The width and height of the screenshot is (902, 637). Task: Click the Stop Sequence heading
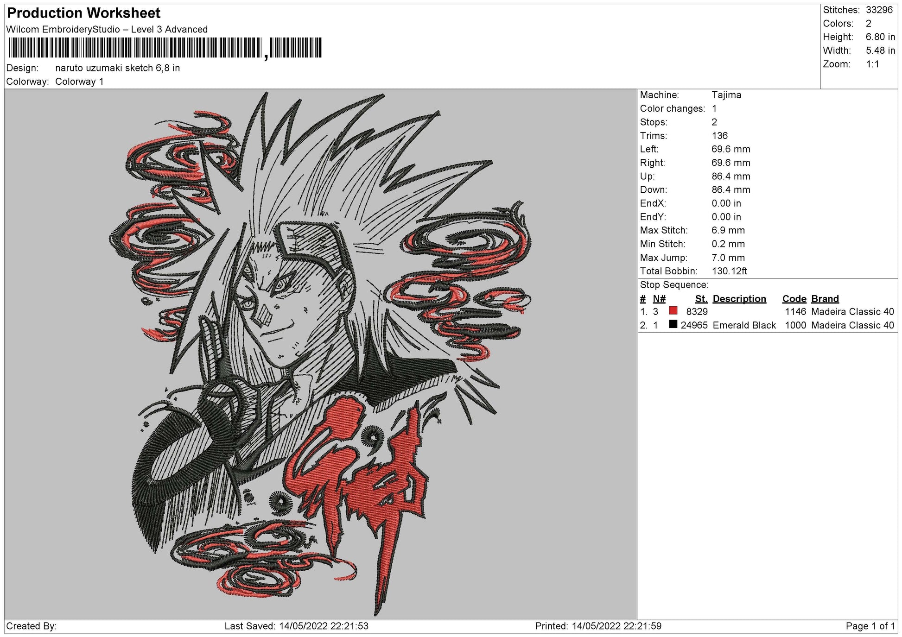(x=674, y=285)
